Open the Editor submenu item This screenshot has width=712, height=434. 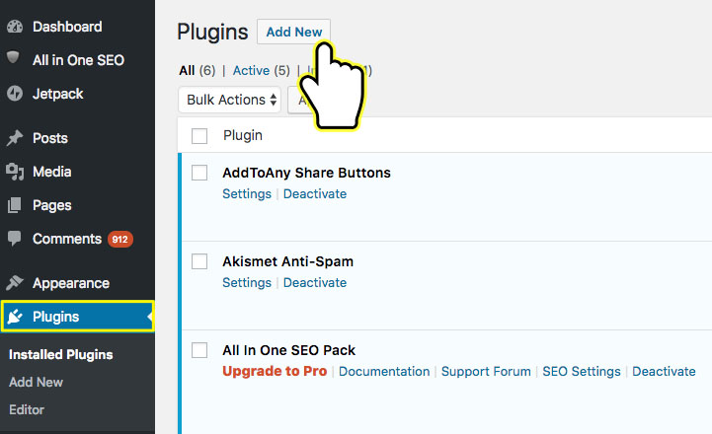click(x=27, y=410)
